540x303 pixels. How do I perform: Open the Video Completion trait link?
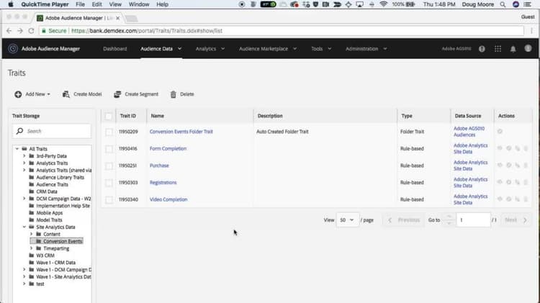(x=168, y=199)
